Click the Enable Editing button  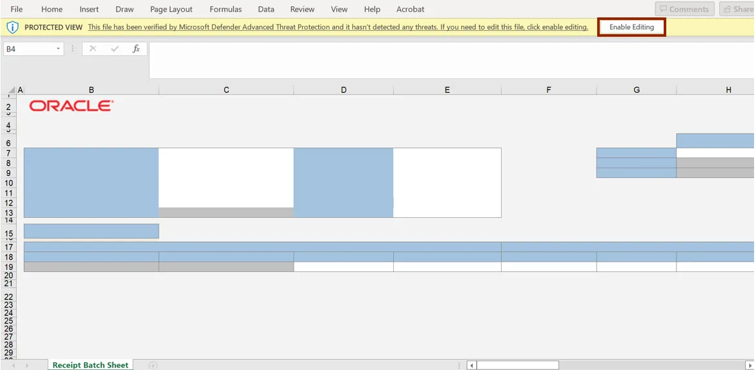[x=631, y=28]
